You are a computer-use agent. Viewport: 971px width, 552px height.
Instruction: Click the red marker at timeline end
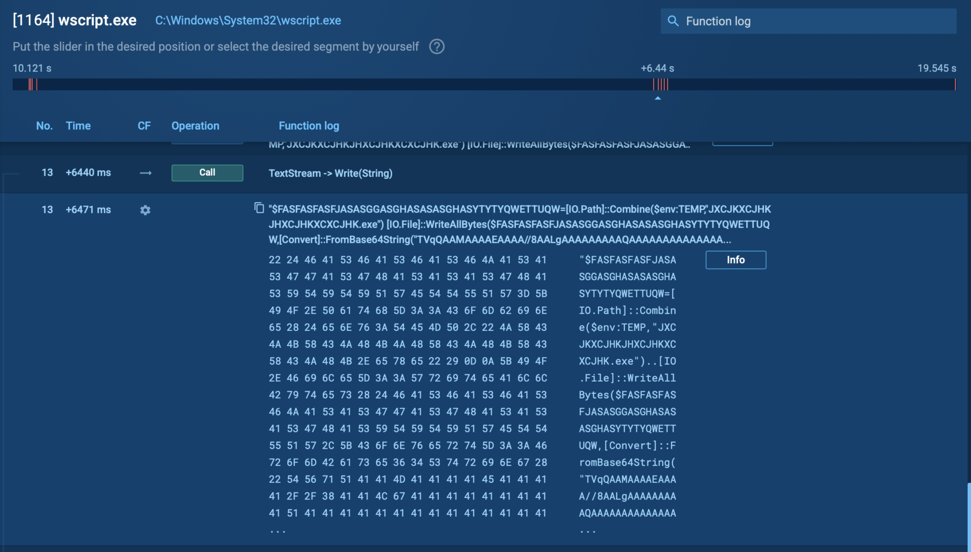tap(955, 84)
